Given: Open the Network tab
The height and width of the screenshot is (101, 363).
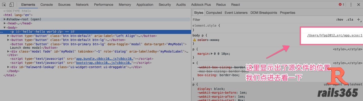Looking at the screenshot, I should [x=82, y=5].
